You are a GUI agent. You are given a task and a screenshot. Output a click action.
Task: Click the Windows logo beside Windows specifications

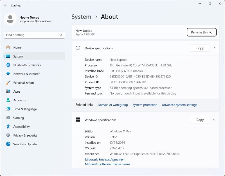pyautogui.click(x=78, y=119)
